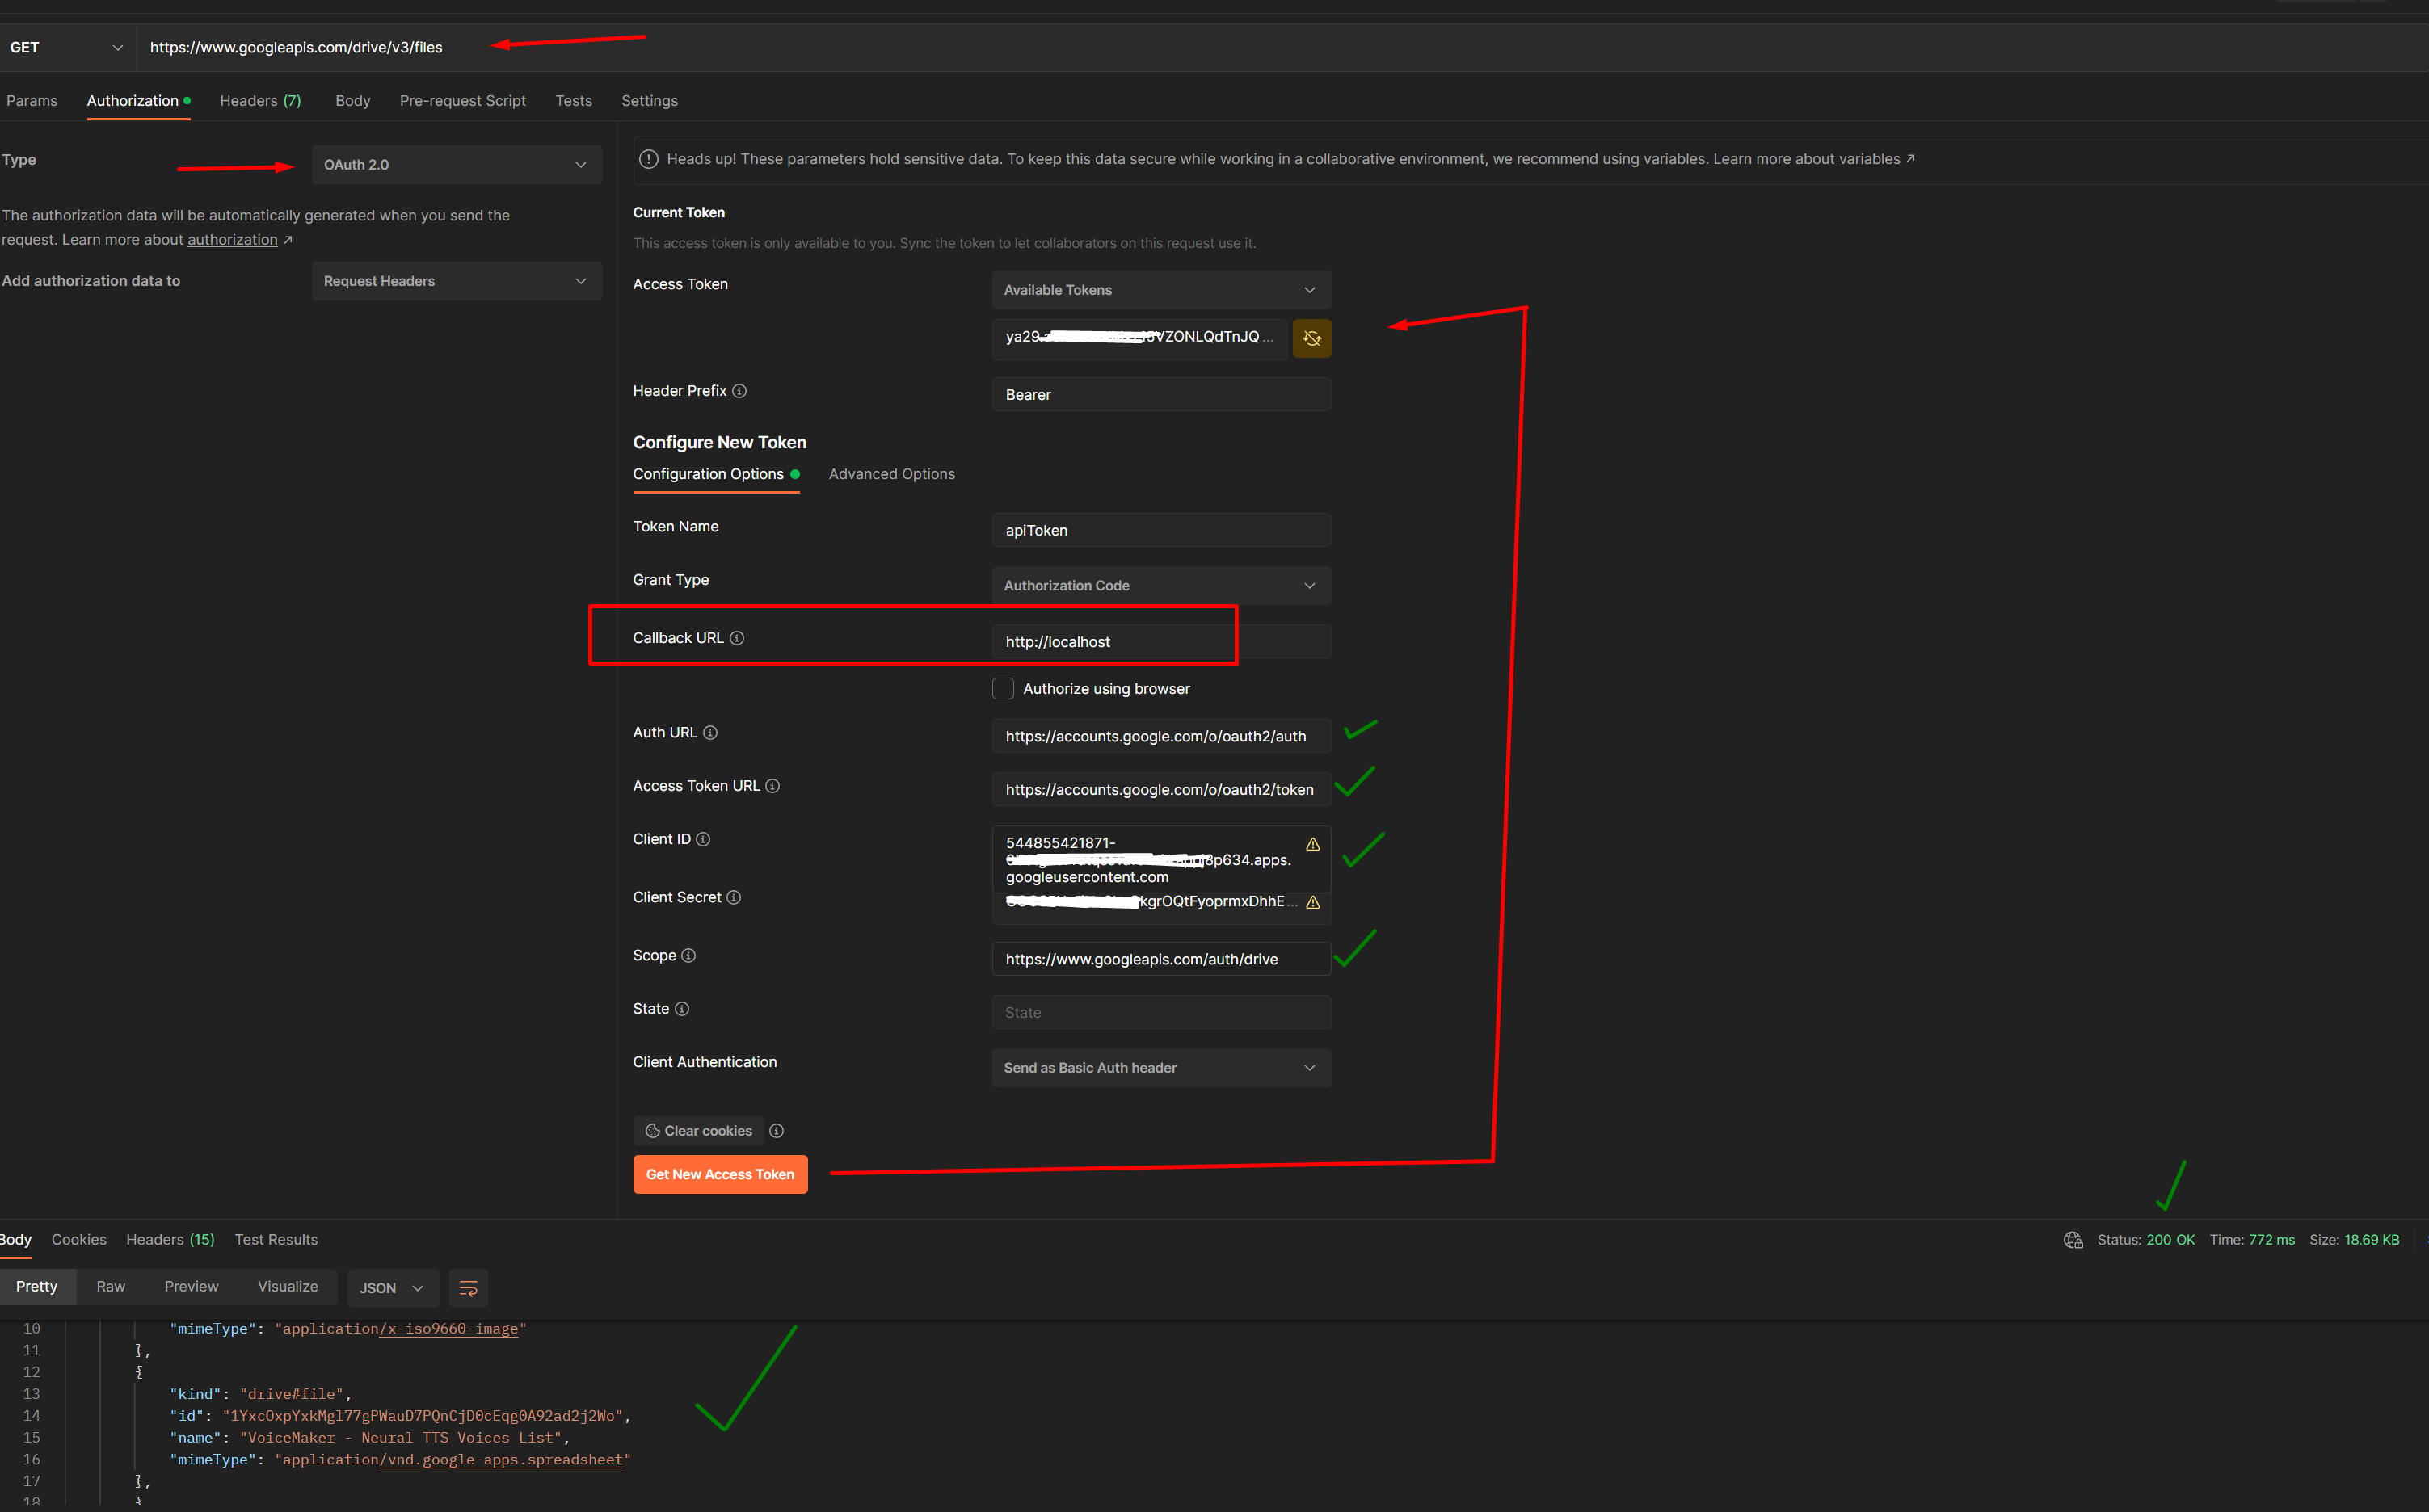This screenshot has width=2429, height=1512.
Task: Open the variables link in the alert
Action: tap(1869, 159)
